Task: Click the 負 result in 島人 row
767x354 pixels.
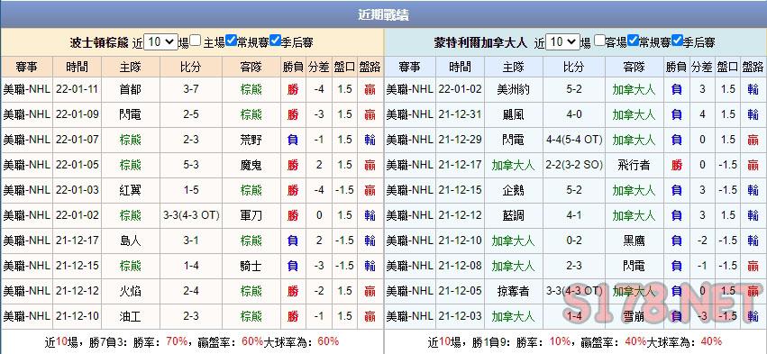Action: [x=293, y=241]
